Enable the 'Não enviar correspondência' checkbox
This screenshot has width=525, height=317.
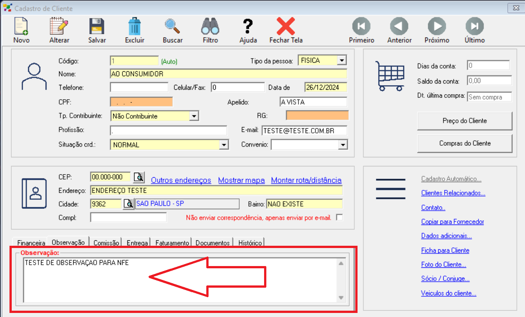click(339, 218)
